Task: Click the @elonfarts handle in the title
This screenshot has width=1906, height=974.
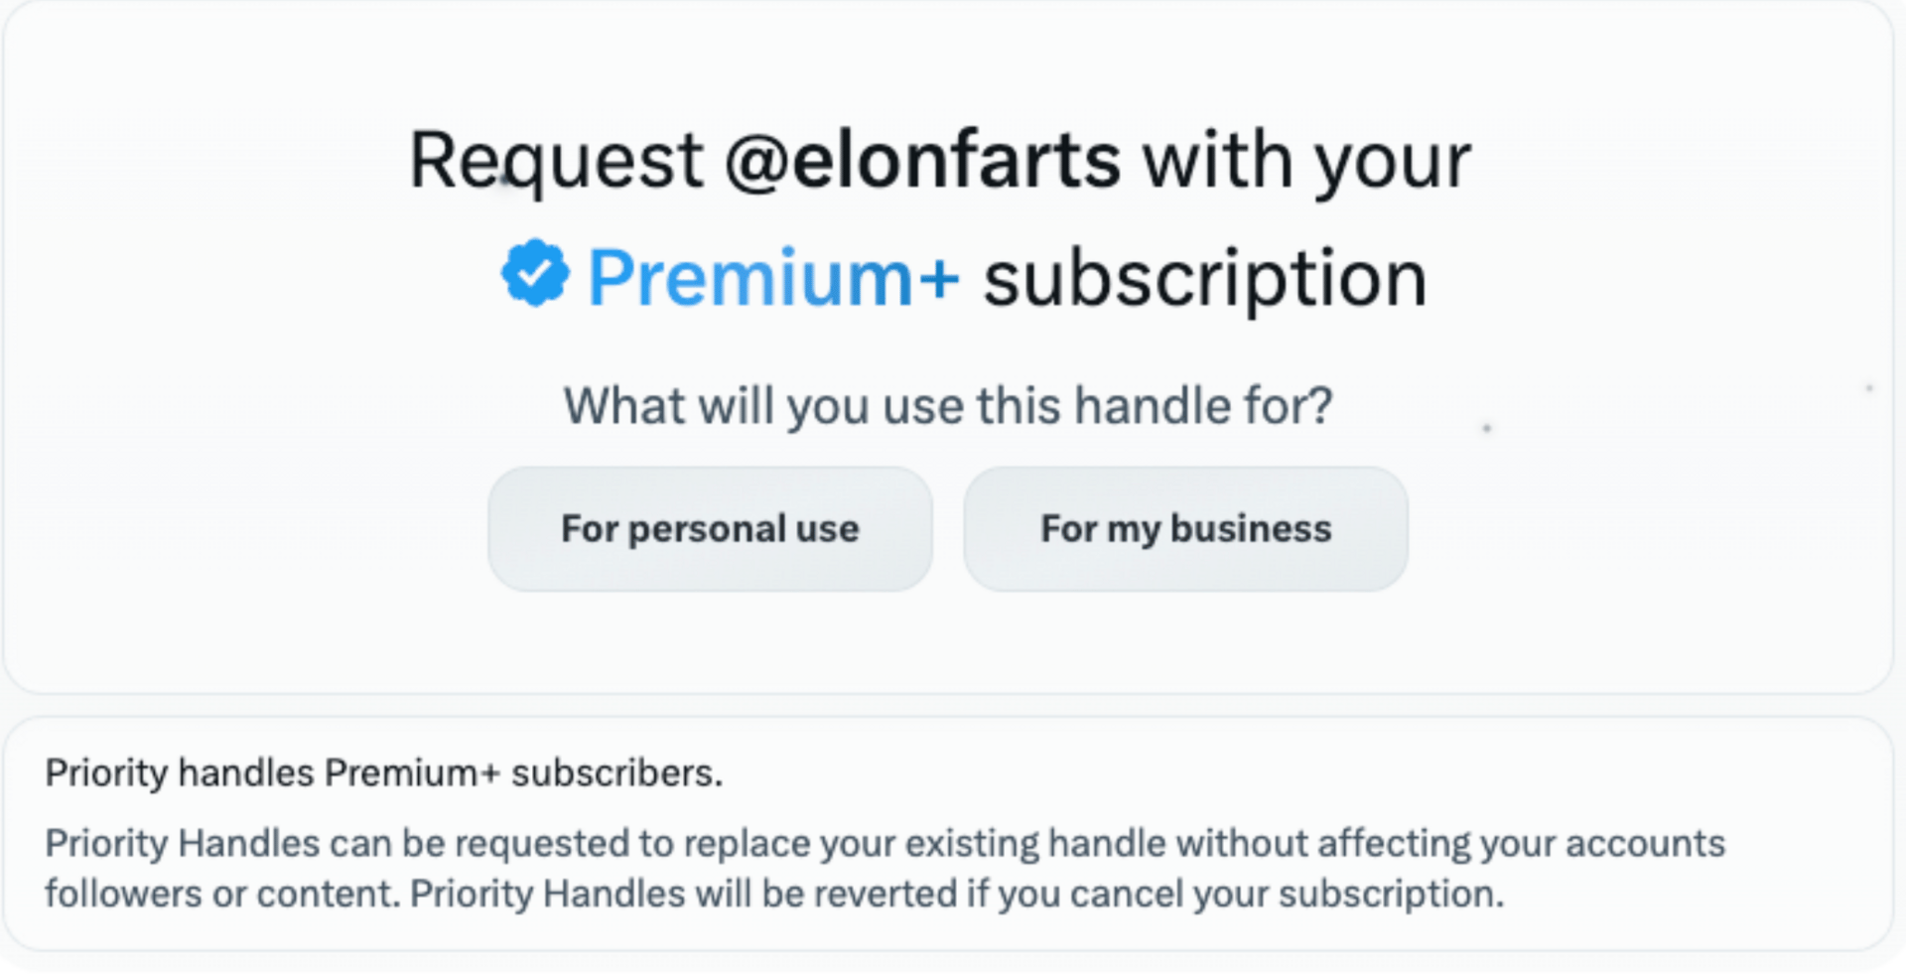Action: 923,161
